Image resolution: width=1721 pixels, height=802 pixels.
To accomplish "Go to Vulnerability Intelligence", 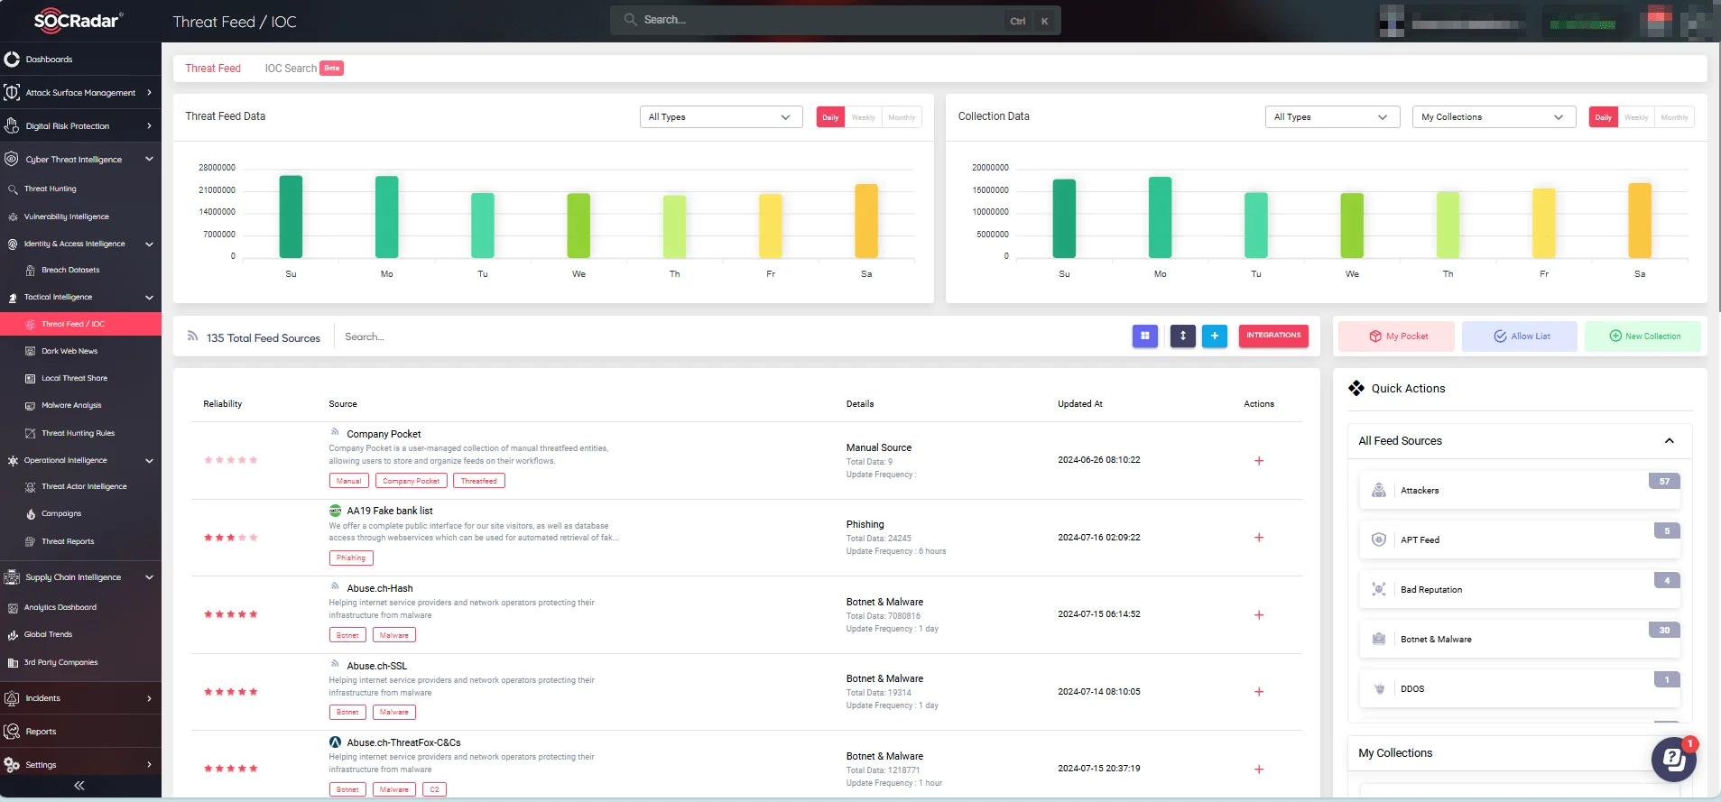I will [x=66, y=217].
